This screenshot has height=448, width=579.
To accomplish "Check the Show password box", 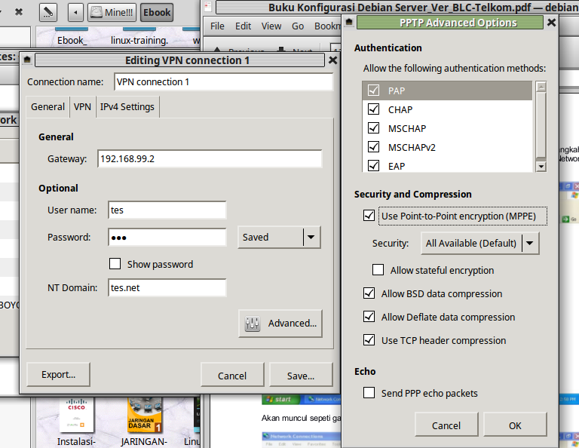I will [115, 264].
